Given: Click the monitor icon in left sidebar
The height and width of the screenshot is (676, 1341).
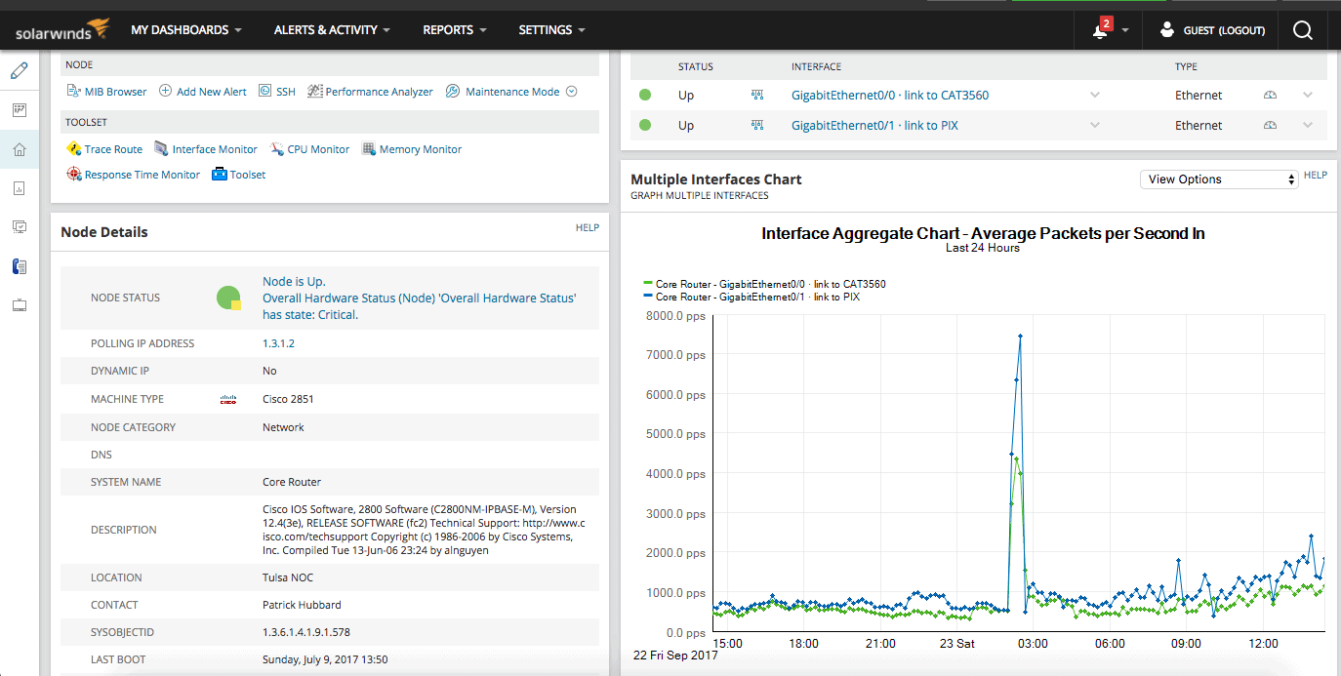Looking at the screenshot, I should point(20,227).
